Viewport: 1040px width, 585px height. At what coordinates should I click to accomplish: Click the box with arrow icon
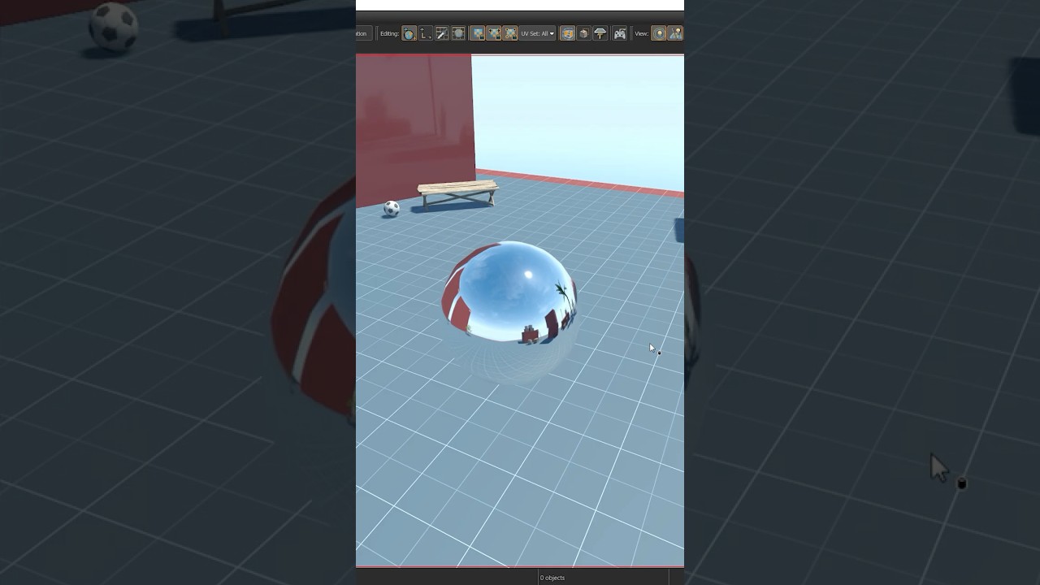tap(583, 33)
